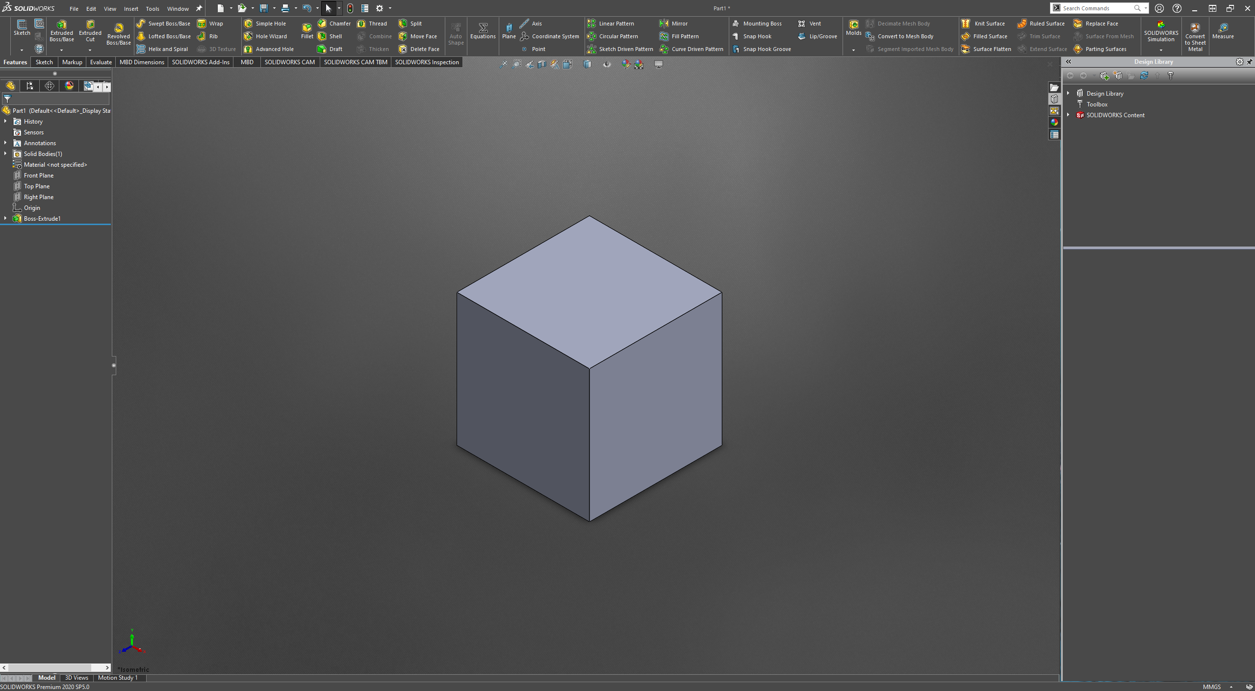The width and height of the screenshot is (1255, 691).
Task: Open the Insert menu
Action: click(129, 8)
